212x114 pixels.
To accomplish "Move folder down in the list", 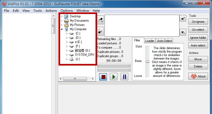I will [183, 32].
